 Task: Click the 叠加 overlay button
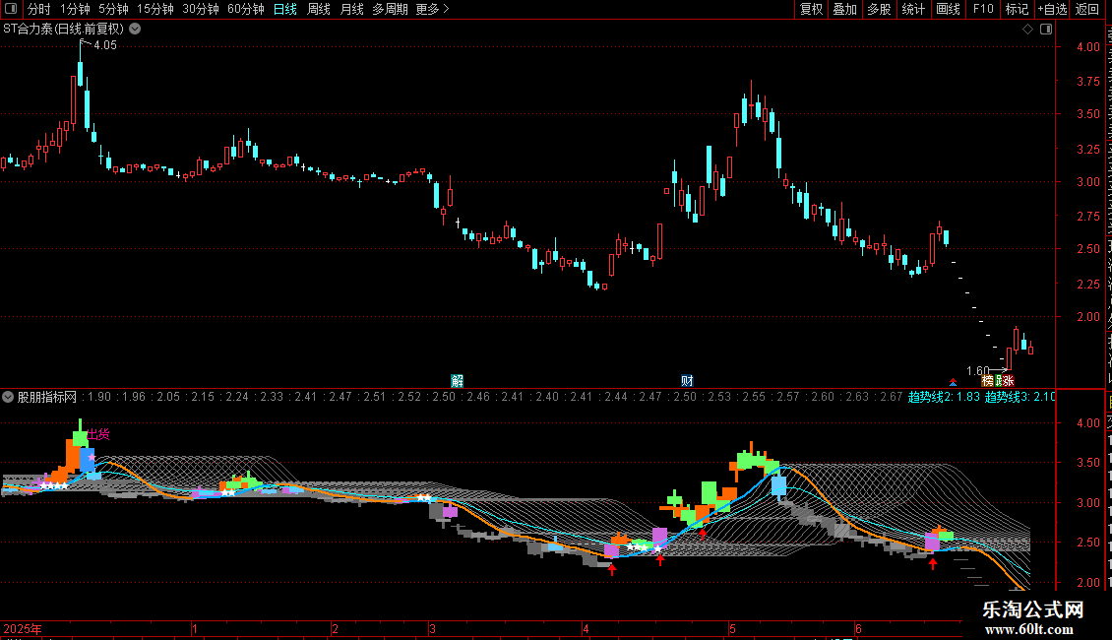coord(845,9)
